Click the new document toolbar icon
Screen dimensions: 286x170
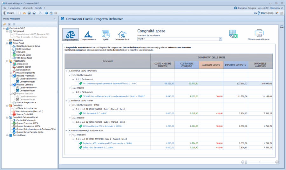coord(19,13)
